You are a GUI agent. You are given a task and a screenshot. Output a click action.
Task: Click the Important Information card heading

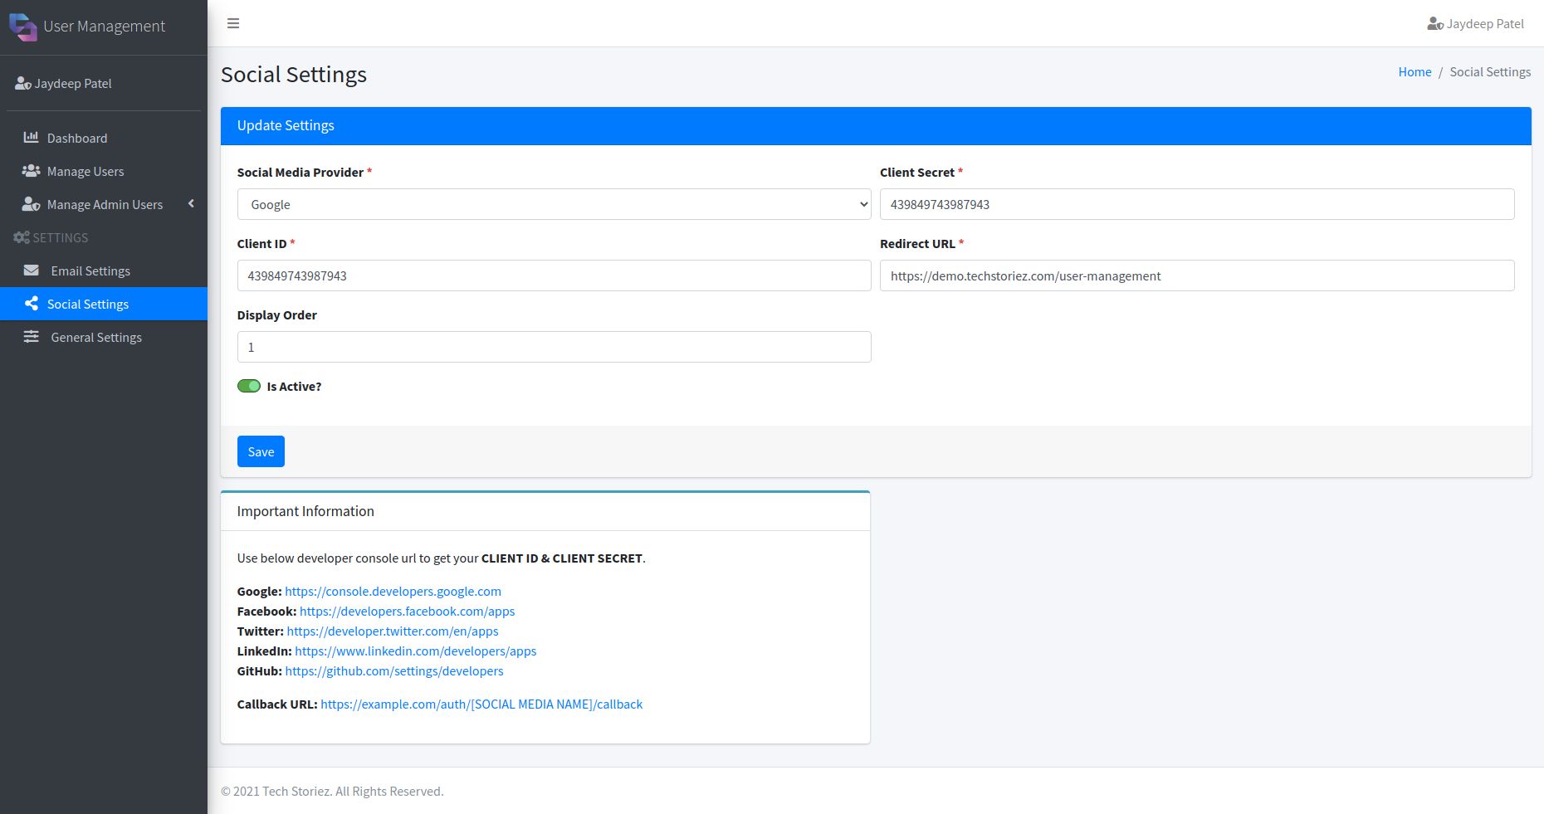305,511
